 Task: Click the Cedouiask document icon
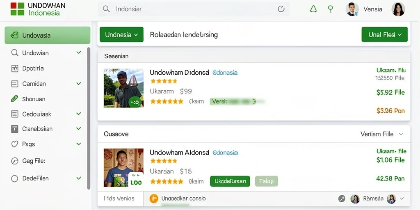click(x=15, y=114)
